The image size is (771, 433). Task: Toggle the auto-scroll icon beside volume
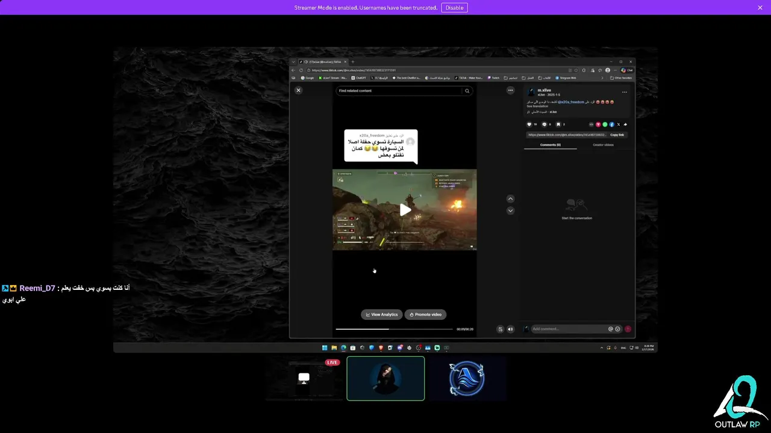coord(500,329)
